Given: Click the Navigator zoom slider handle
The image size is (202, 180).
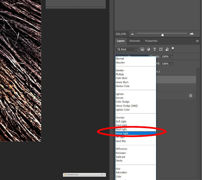Looking at the screenshot, I should pos(163,35).
